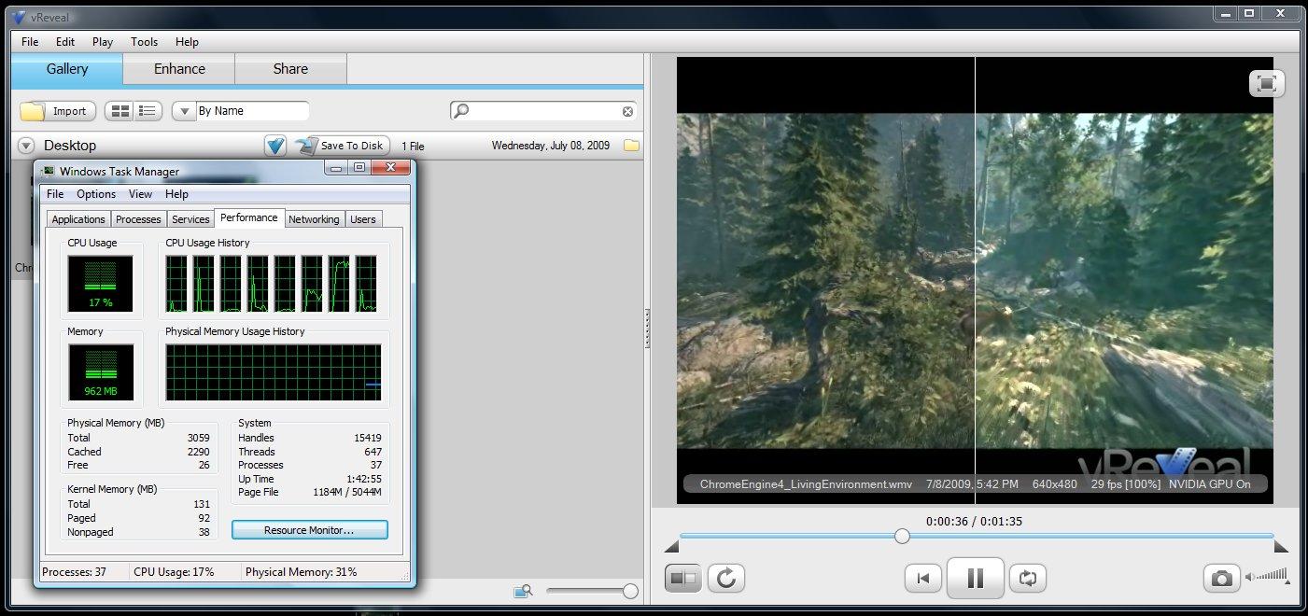
Task: Collapse the Desktop folder section
Action: (26, 146)
